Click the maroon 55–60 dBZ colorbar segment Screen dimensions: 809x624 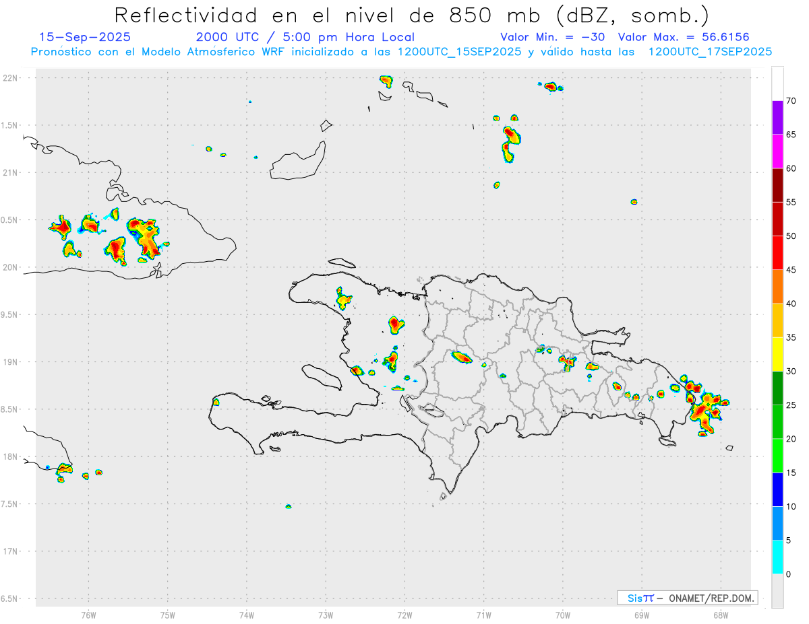tap(777, 185)
